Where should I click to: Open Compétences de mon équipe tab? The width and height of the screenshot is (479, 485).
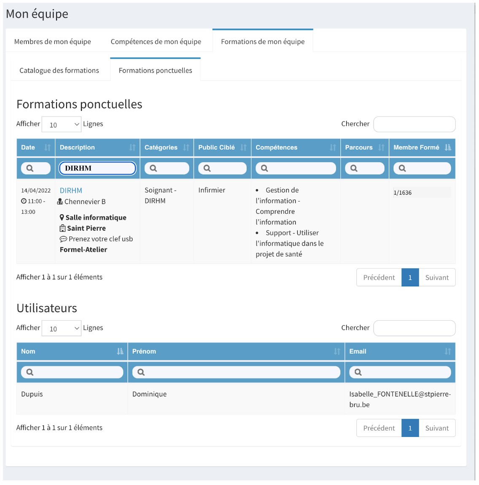pos(156,41)
